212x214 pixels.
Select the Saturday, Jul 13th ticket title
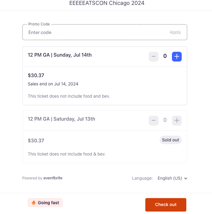(61, 119)
